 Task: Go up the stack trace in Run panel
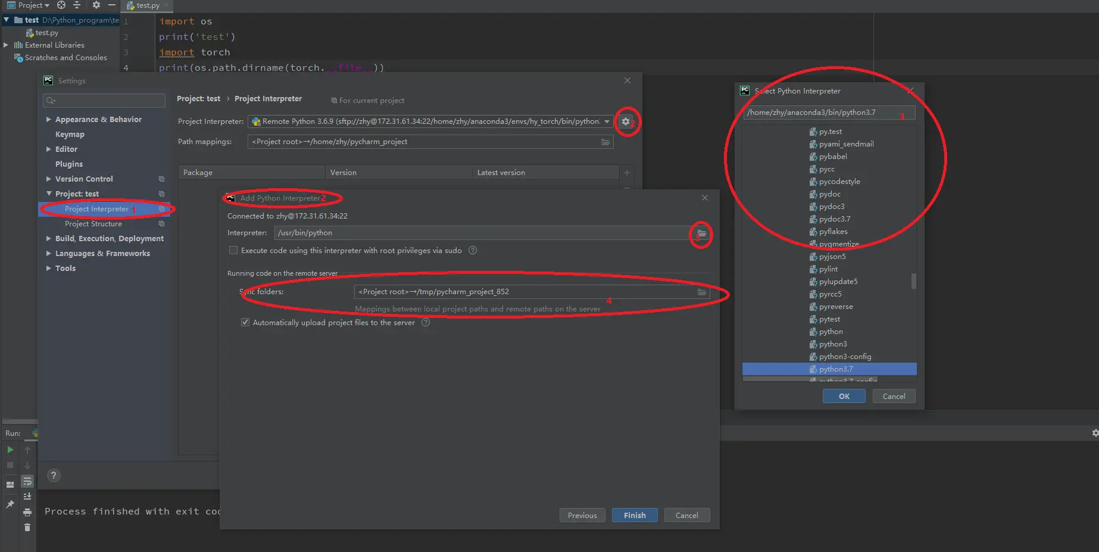click(x=27, y=450)
